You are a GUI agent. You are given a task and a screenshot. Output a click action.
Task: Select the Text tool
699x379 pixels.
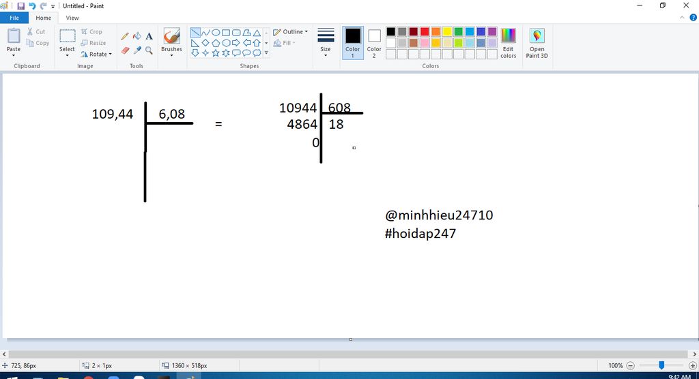coord(149,36)
